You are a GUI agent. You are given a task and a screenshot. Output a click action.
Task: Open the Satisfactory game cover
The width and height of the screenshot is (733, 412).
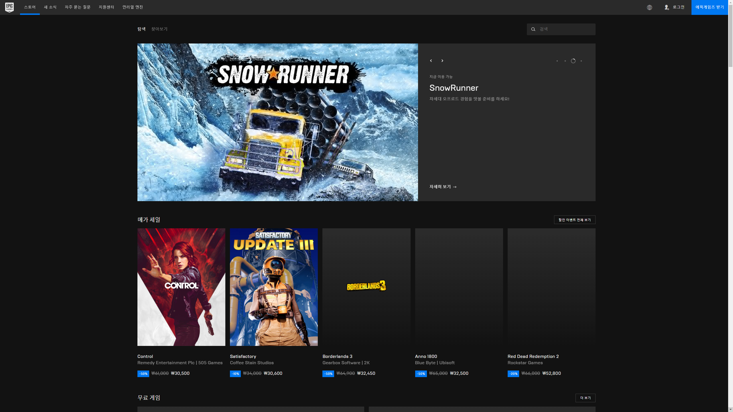pos(274,287)
